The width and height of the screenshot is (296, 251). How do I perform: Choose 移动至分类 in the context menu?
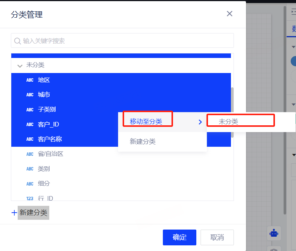click(146, 122)
